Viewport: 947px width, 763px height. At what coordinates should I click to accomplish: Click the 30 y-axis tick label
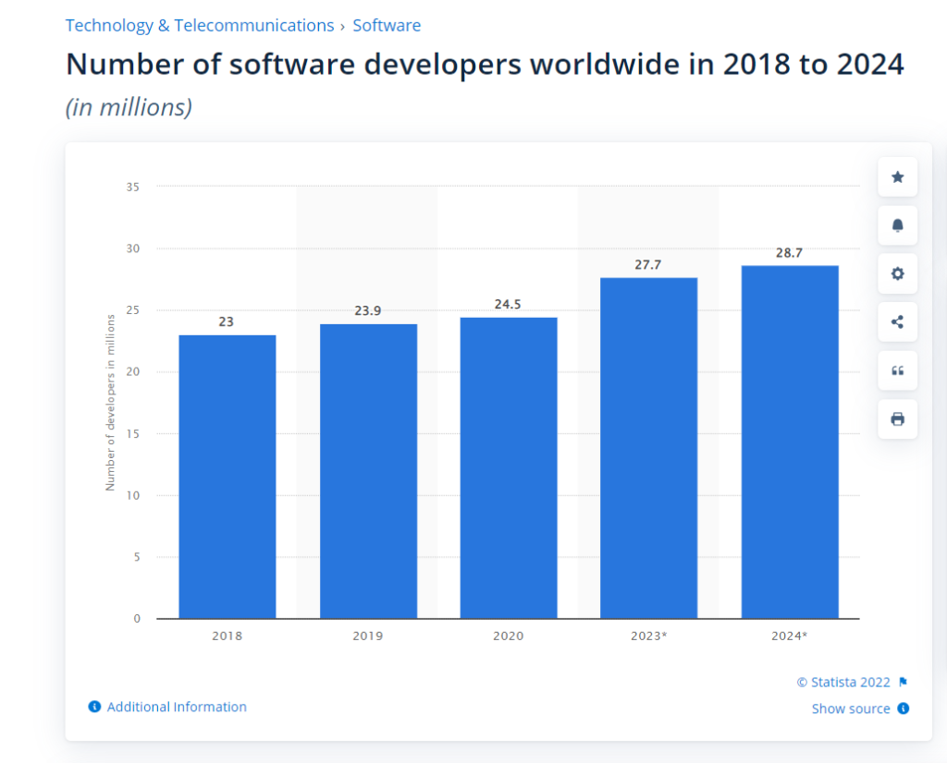point(133,248)
